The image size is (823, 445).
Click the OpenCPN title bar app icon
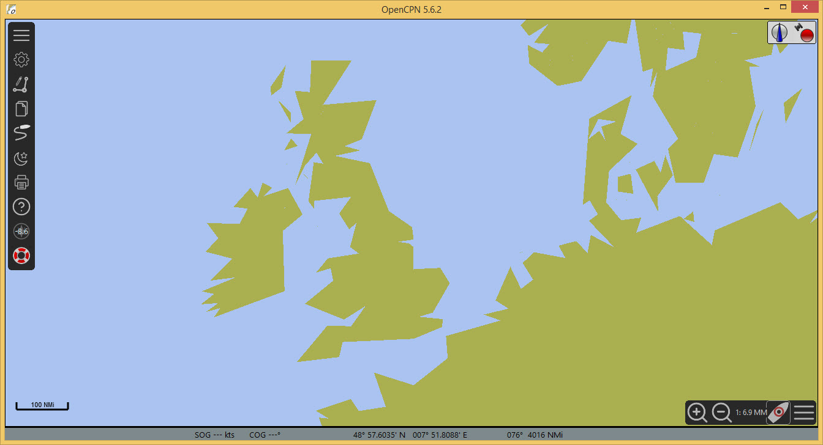coord(11,9)
